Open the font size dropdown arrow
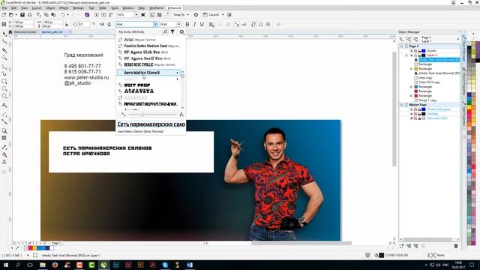Viewport: 480px width, 270px height. [178, 24]
